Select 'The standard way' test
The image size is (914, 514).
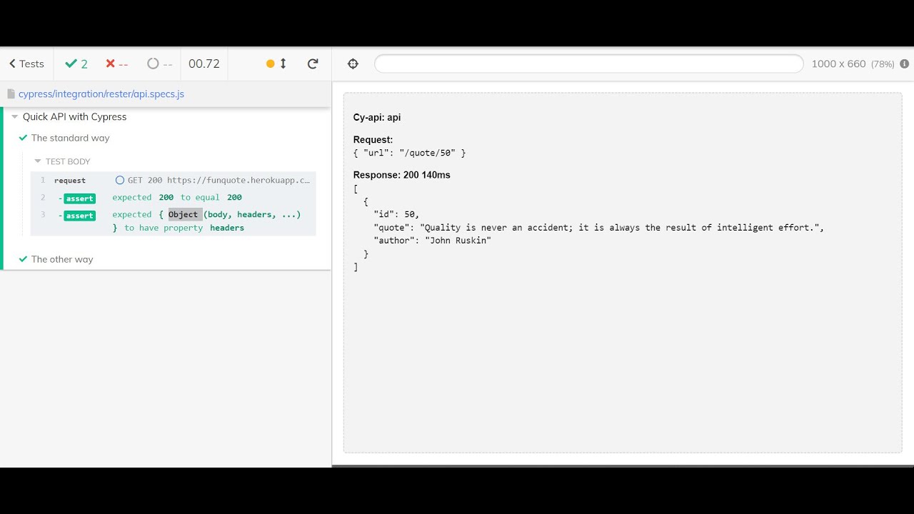pyautogui.click(x=71, y=138)
